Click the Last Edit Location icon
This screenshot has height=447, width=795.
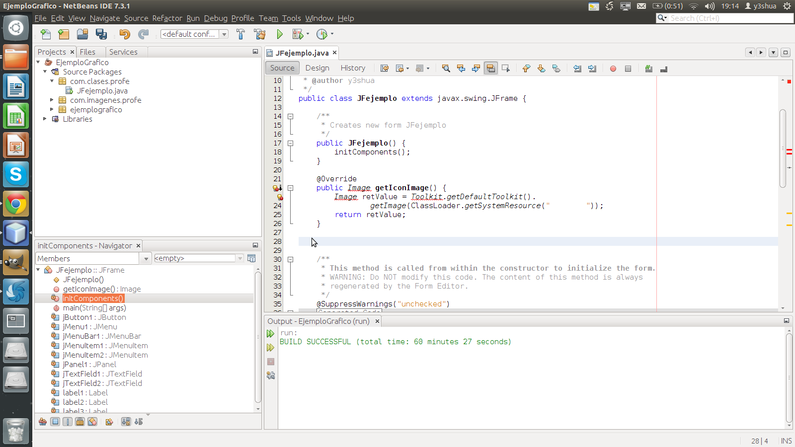coord(384,68)
